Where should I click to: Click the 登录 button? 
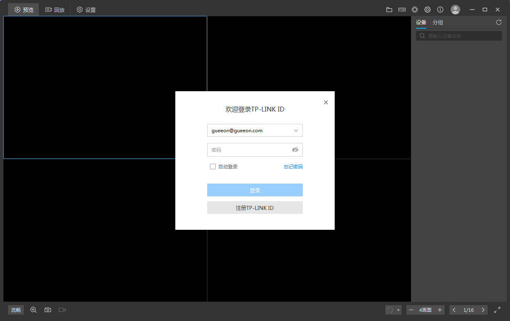click(255, 190)
